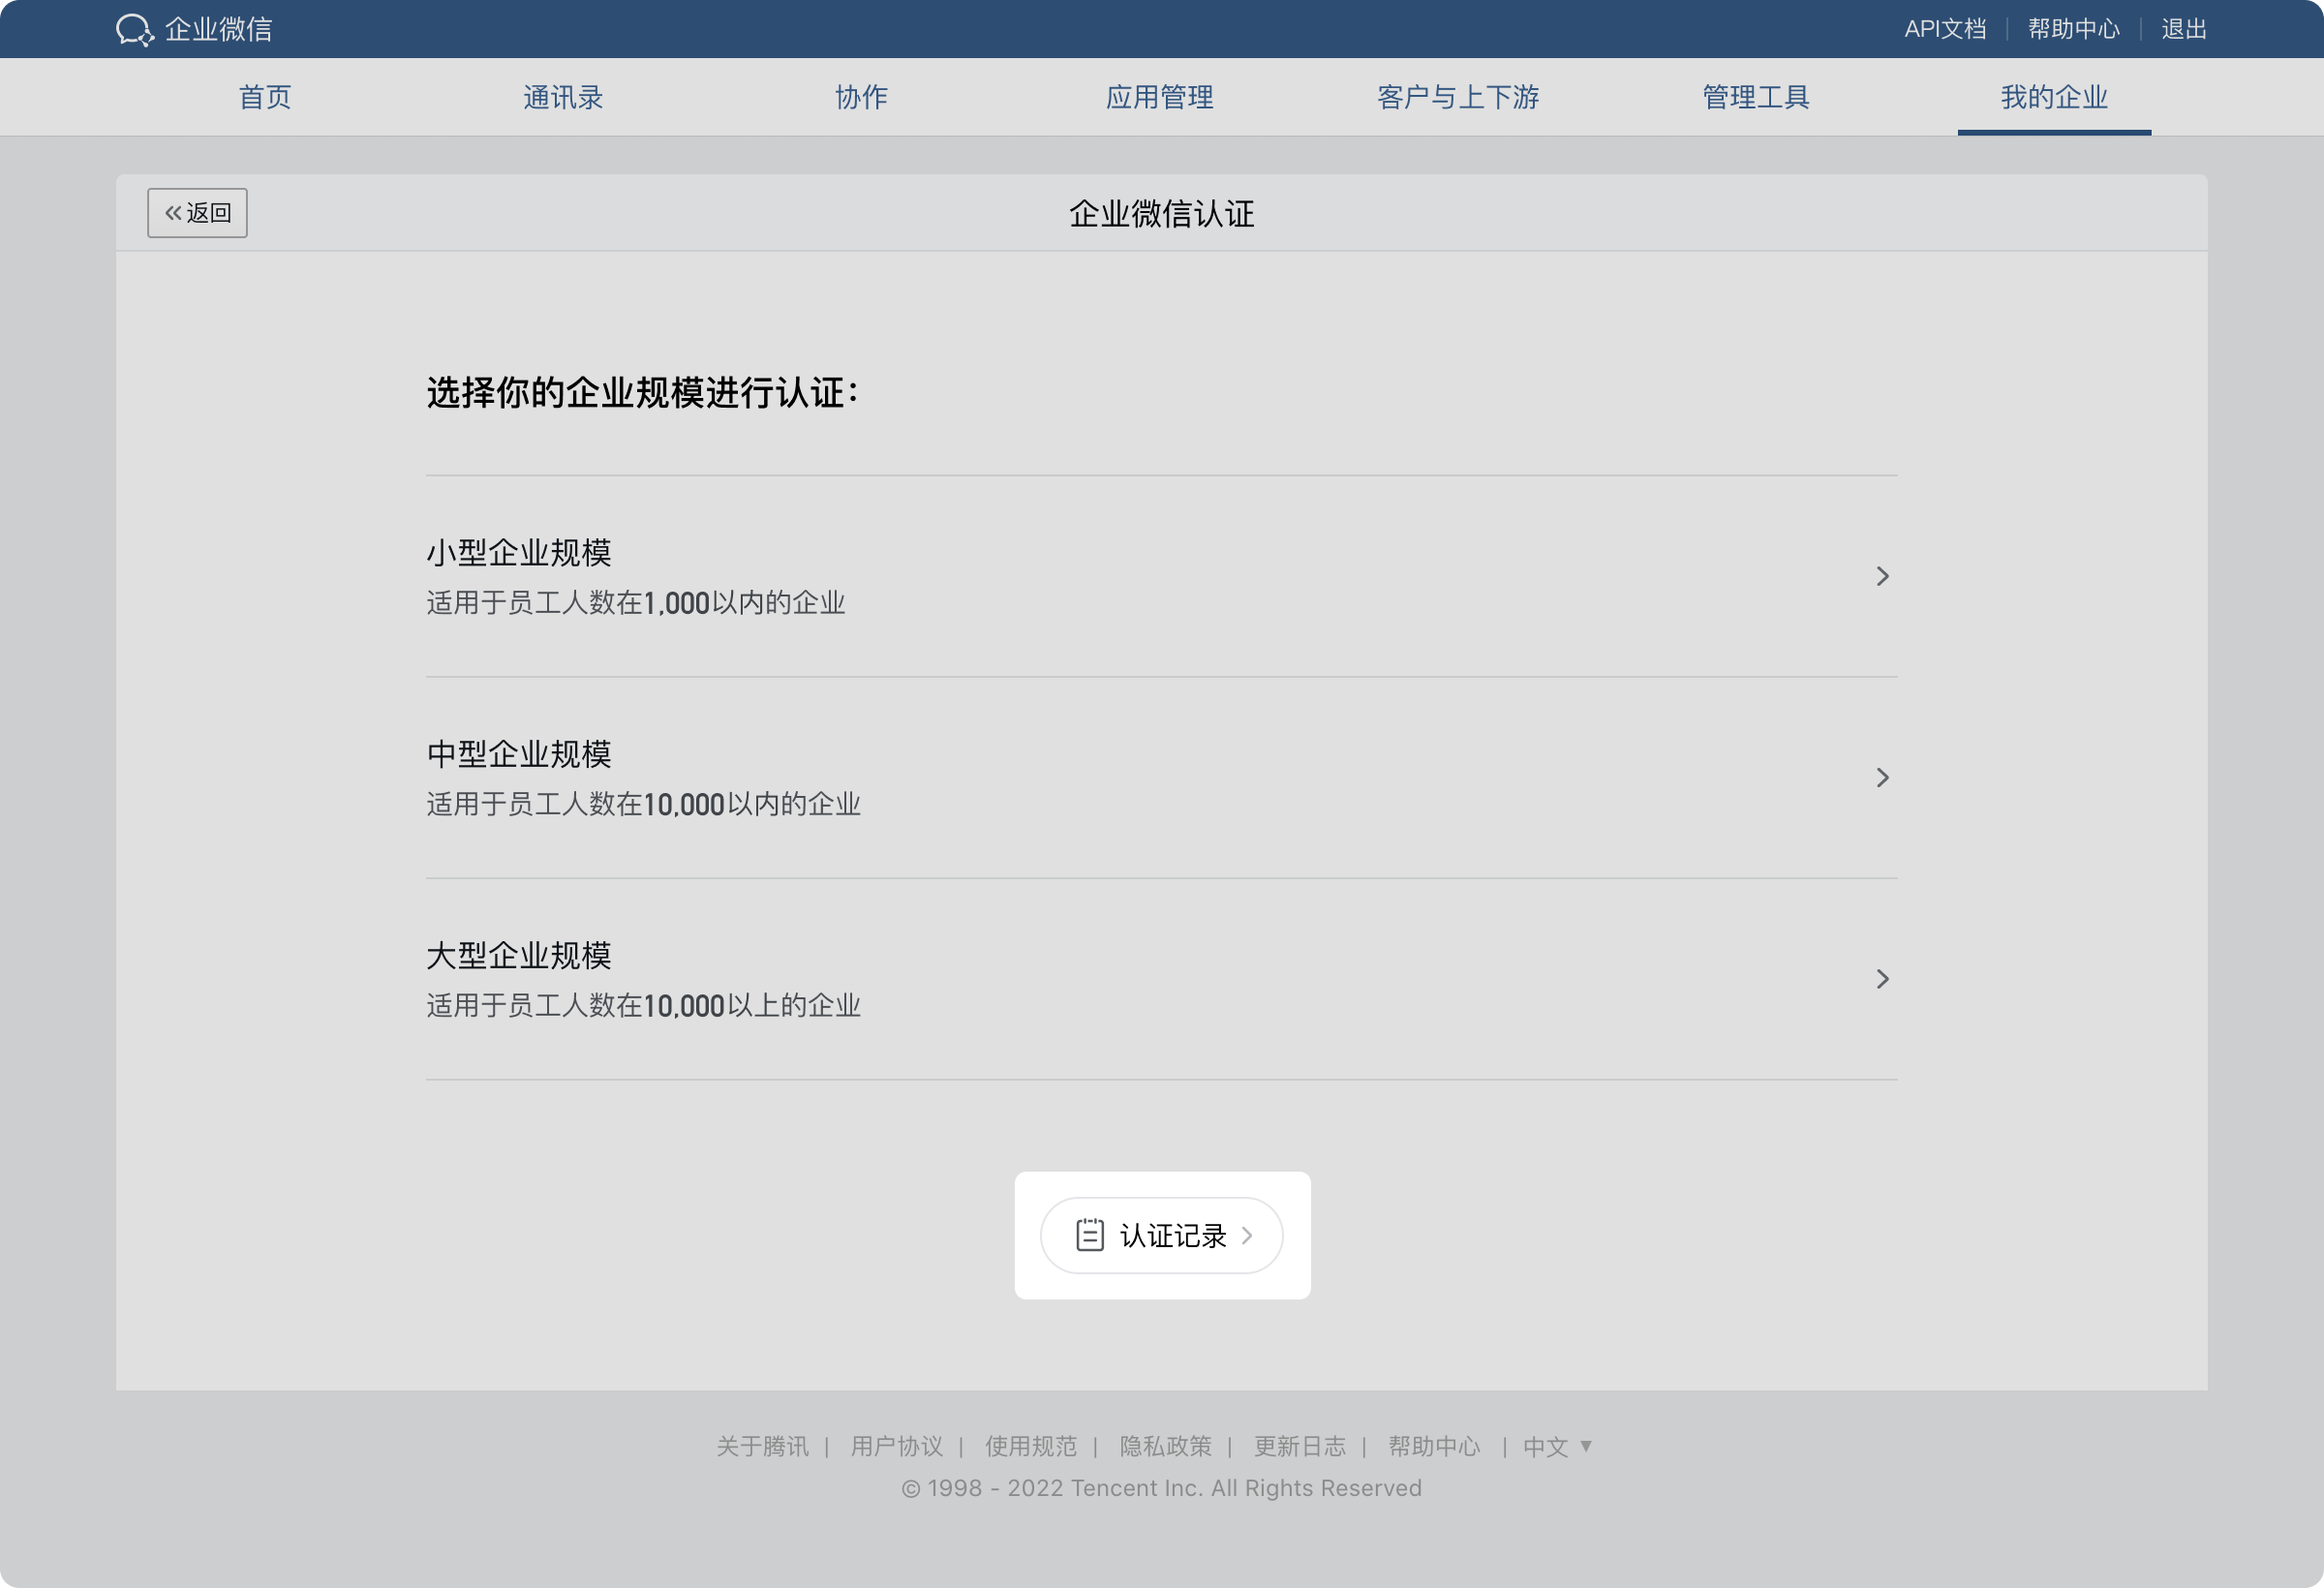Open the 使用规范 footer link
Screen dimensions: 2324x1588
click(x=1031, y=1446)
